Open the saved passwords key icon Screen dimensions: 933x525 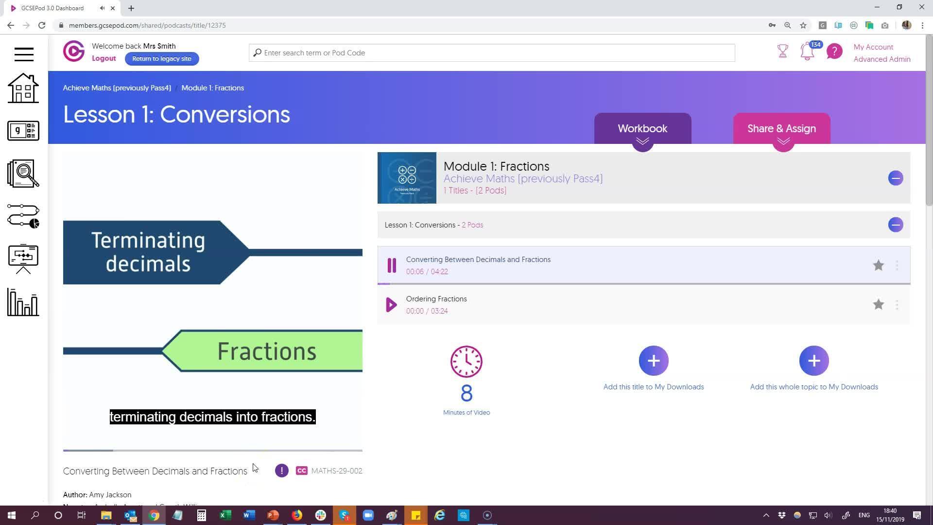point(772,25)
